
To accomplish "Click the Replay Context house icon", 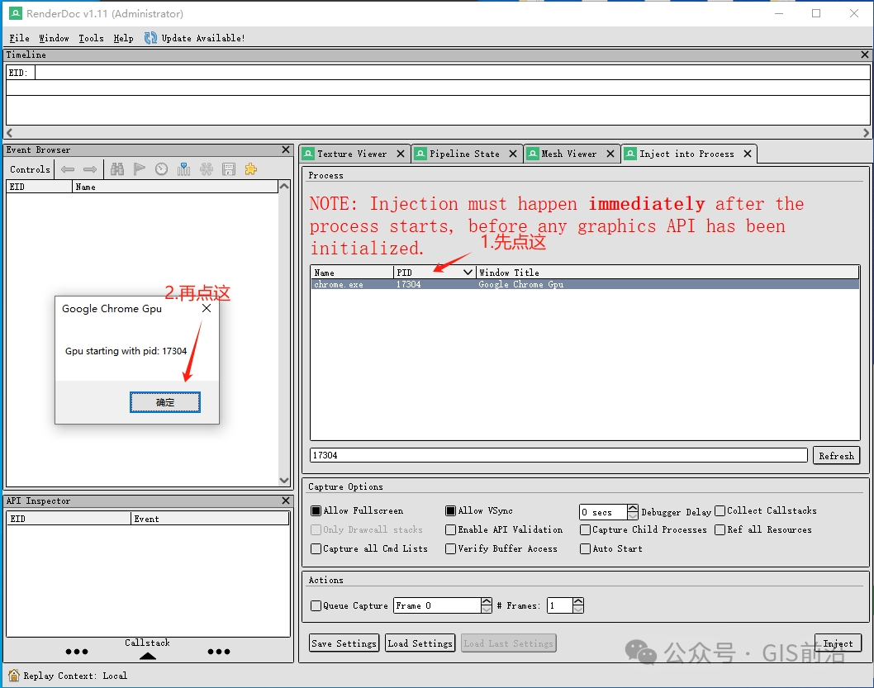I will point(14,675).
